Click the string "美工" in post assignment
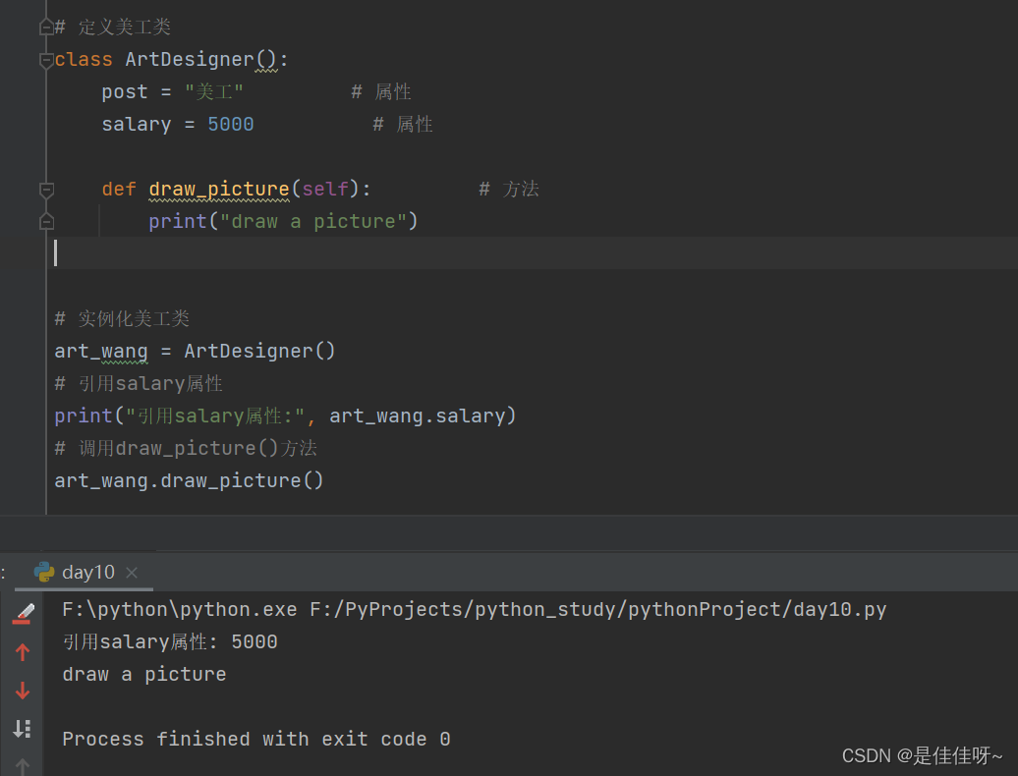 pyautogui.click(x=213, y=91)
